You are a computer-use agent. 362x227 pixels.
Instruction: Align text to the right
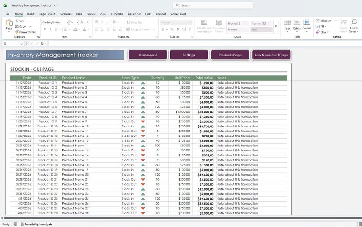[x=108, y=30]
